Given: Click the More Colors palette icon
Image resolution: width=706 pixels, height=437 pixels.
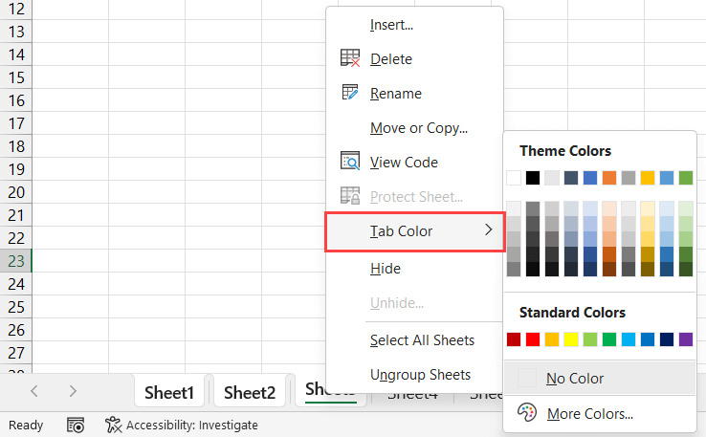Looking at the screenshot, I should click(x=527, y=413).
